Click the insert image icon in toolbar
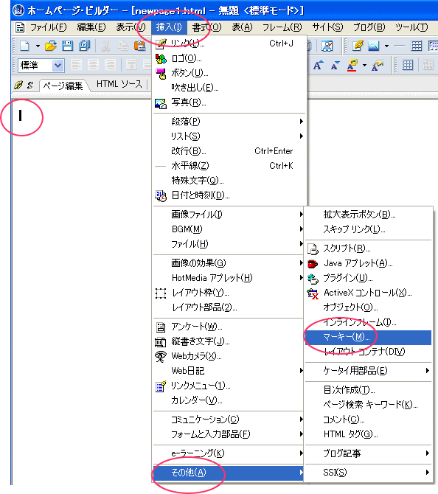 (x=373, y=46)
